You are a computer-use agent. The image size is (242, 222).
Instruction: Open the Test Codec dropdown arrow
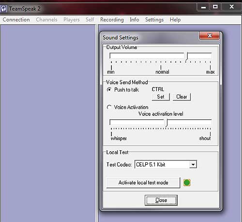(x=193, y=165)
